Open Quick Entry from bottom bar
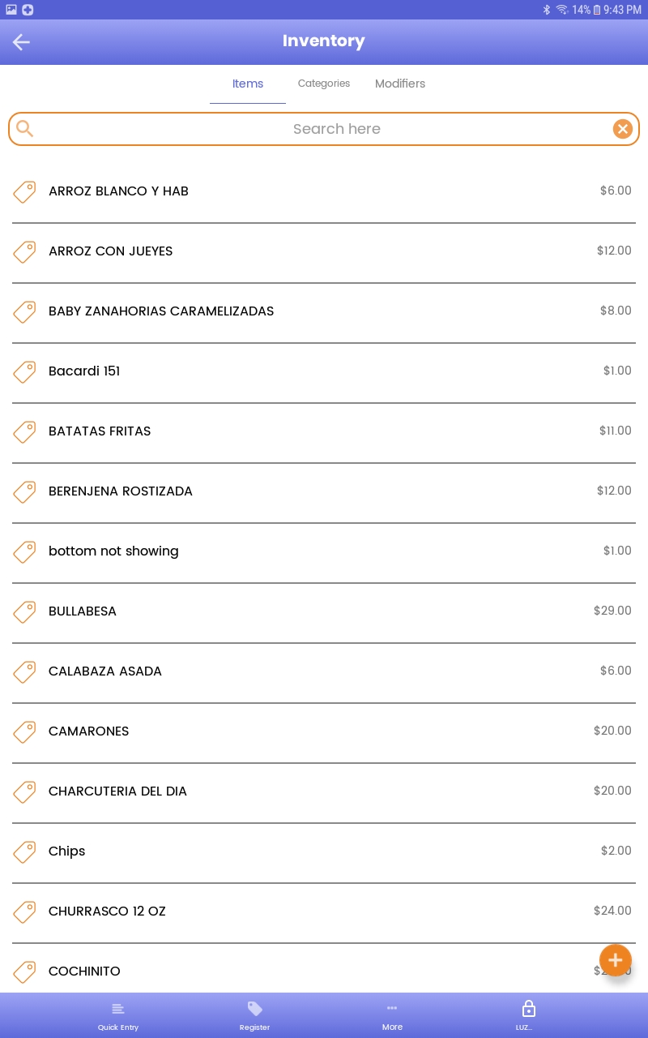 click(118, 1015)
